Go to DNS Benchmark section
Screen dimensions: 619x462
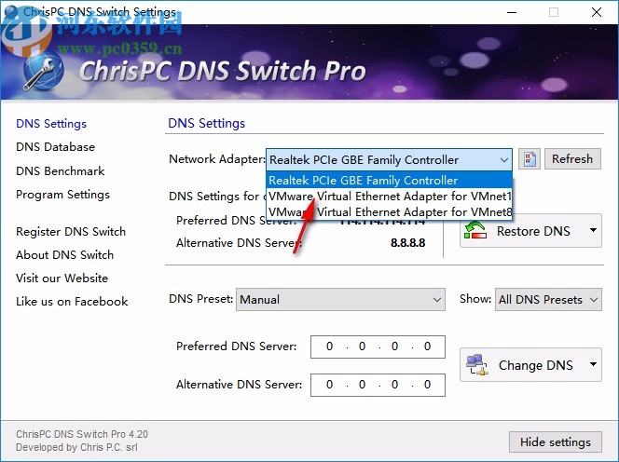[x=60, y=170]
